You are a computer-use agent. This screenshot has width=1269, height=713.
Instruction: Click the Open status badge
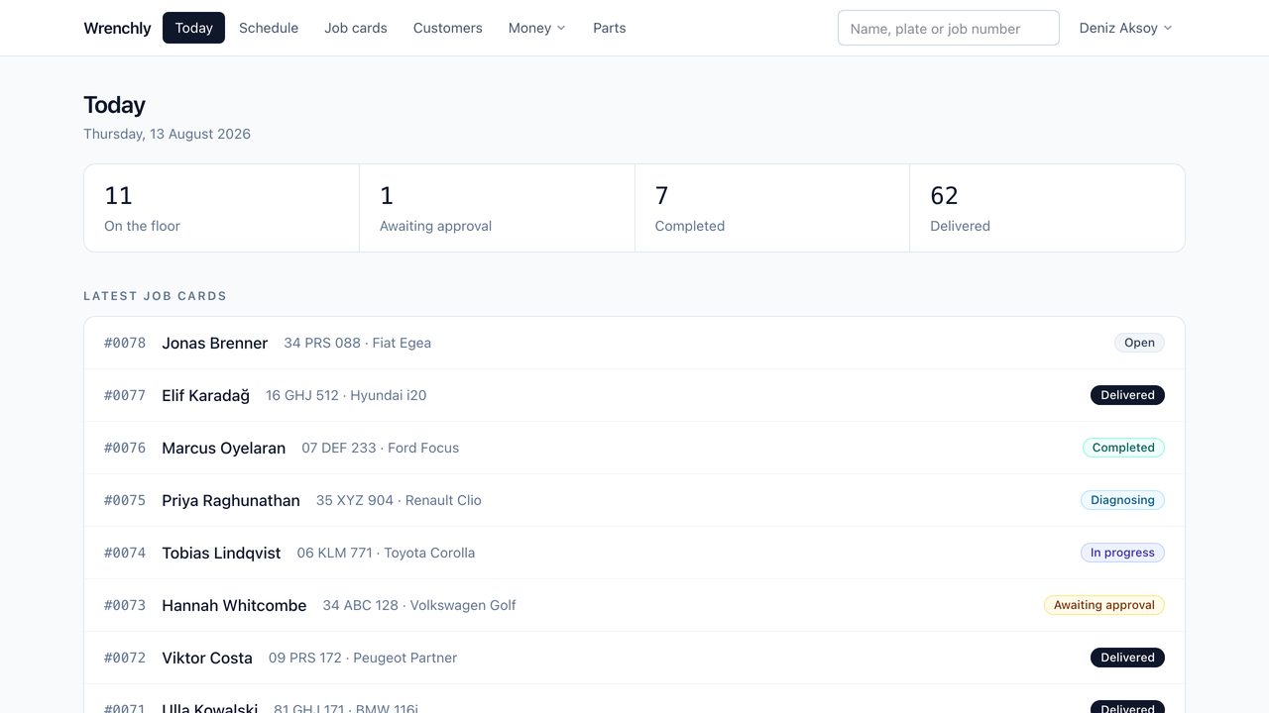pyautogui.click(x=1139, y=343)
